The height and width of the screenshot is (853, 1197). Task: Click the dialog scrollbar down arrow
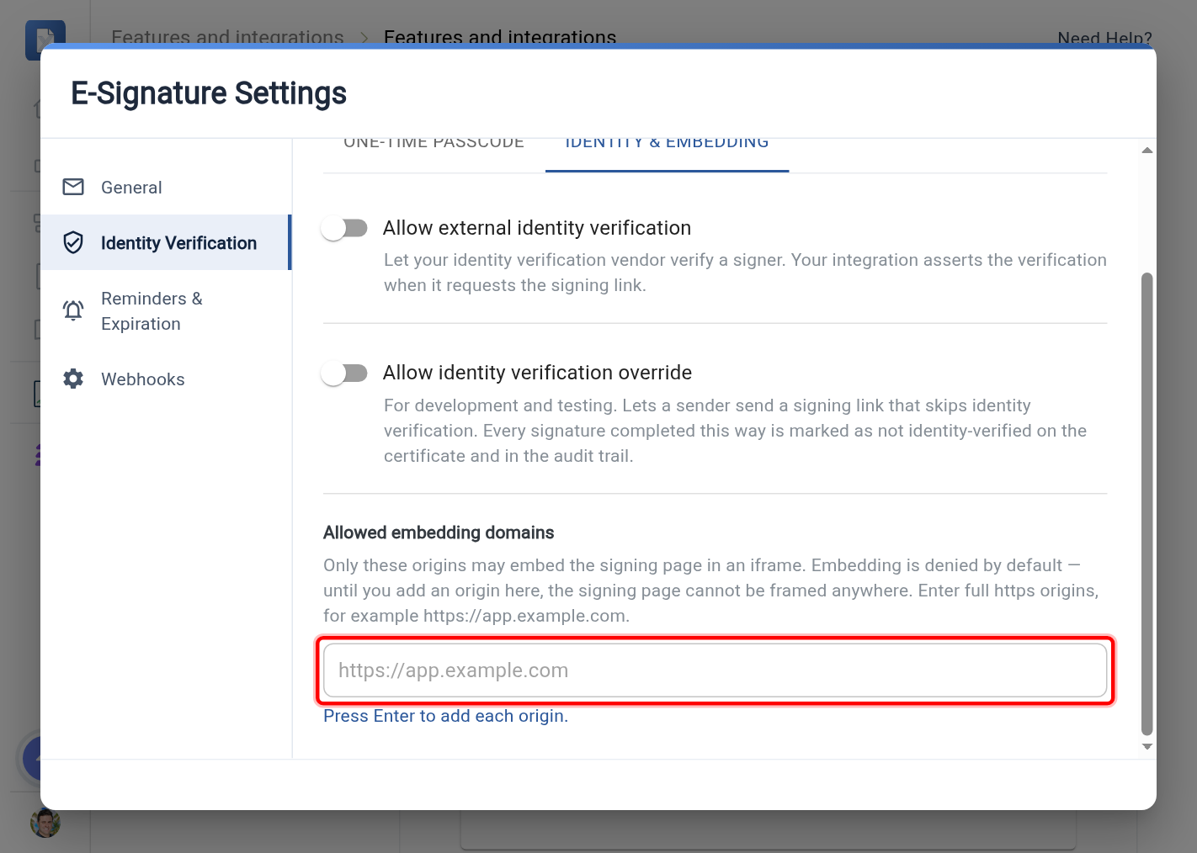tap(1146, 747)
